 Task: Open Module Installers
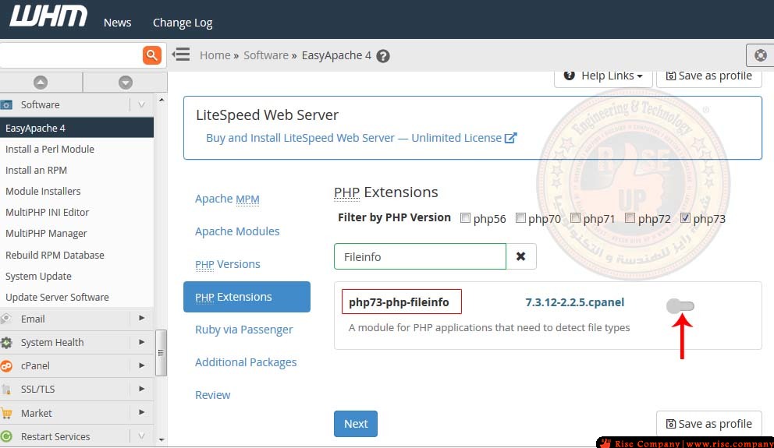point(43,191)
